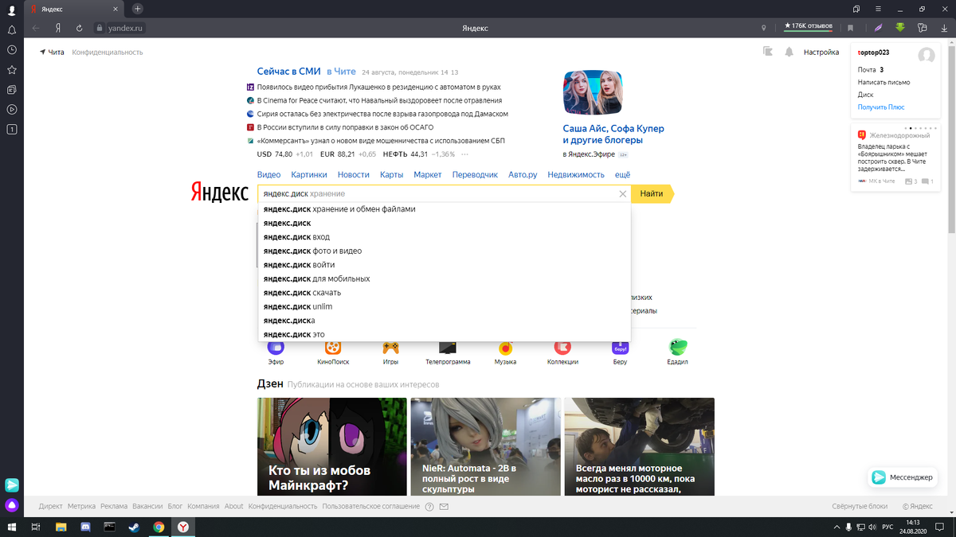Go back with the arrow button
This screenshot has width=956, height=537.
click(36, 28)
